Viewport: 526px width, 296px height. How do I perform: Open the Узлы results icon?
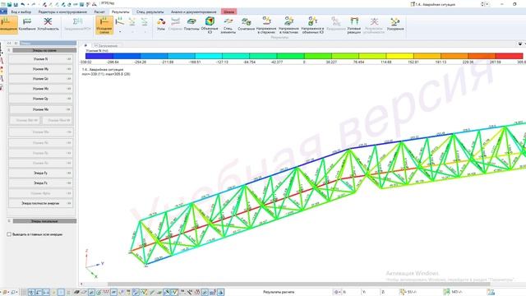point(161,25)
